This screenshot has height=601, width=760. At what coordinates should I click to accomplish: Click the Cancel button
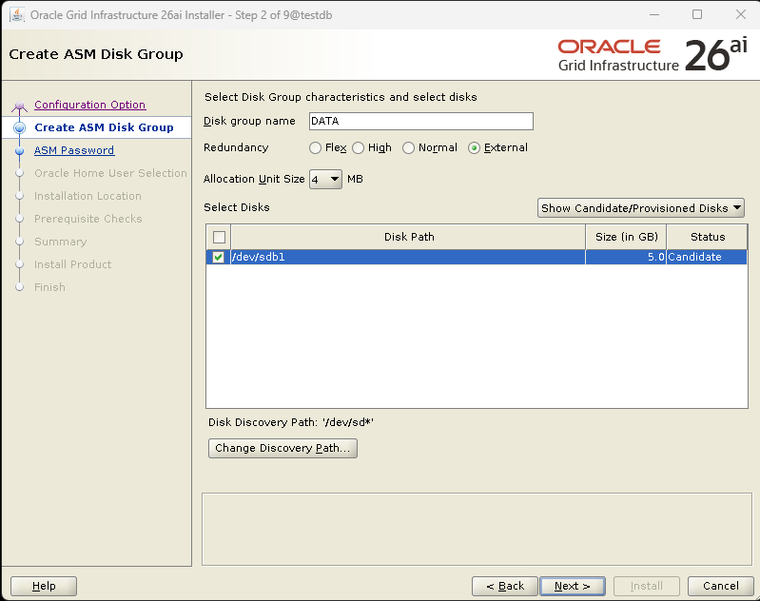721,586
